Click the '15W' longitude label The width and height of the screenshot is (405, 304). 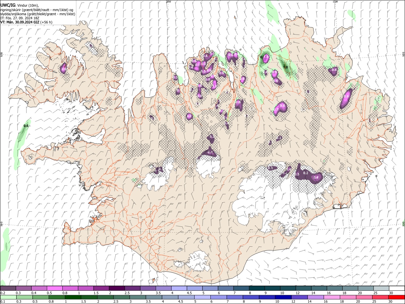335,2
